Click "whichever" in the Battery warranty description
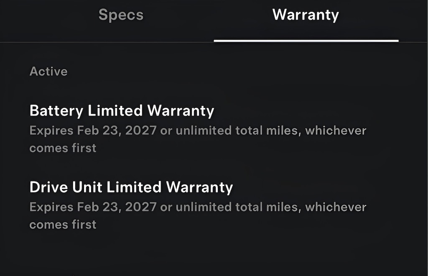The width and height of the screenshot is (428, 276). [336, 131]
